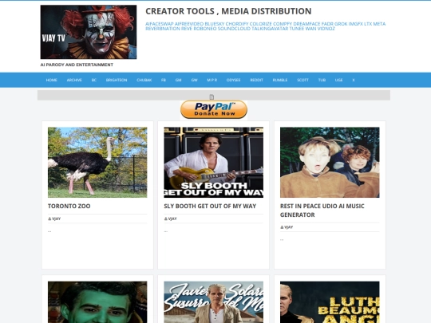
Task: Open GW from the navigation bar
Action: point(194,80)
